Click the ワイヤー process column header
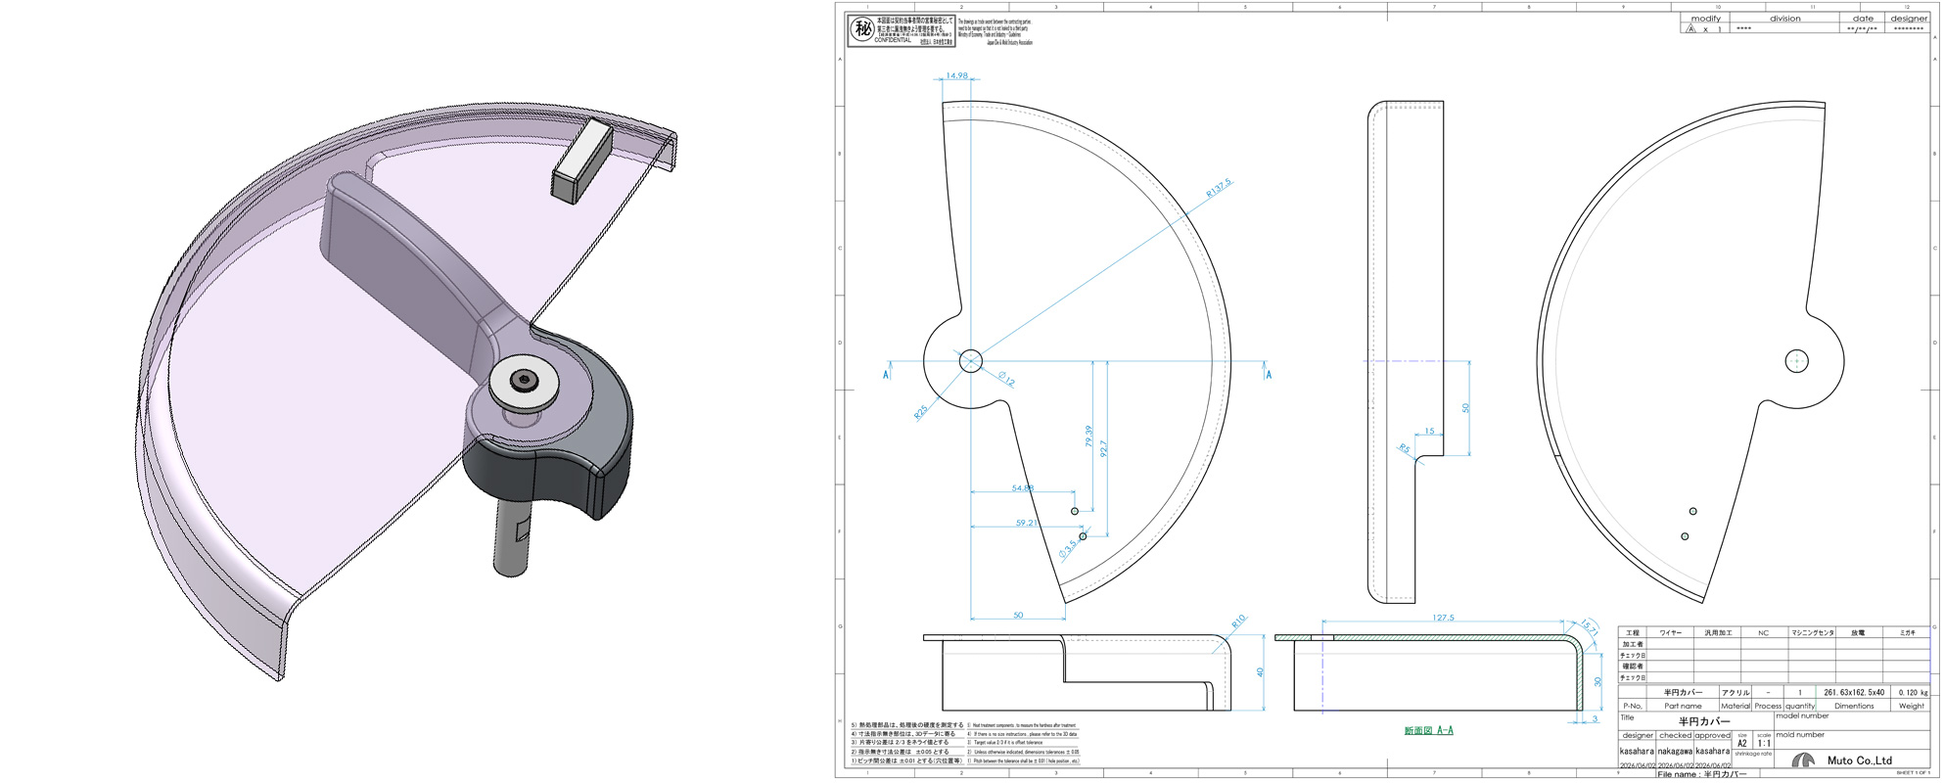This screenshot has width=1944, height=783. (x=1671, y=633)
